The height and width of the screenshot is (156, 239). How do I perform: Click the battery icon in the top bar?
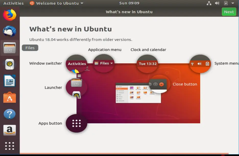(x=225, y=3)
